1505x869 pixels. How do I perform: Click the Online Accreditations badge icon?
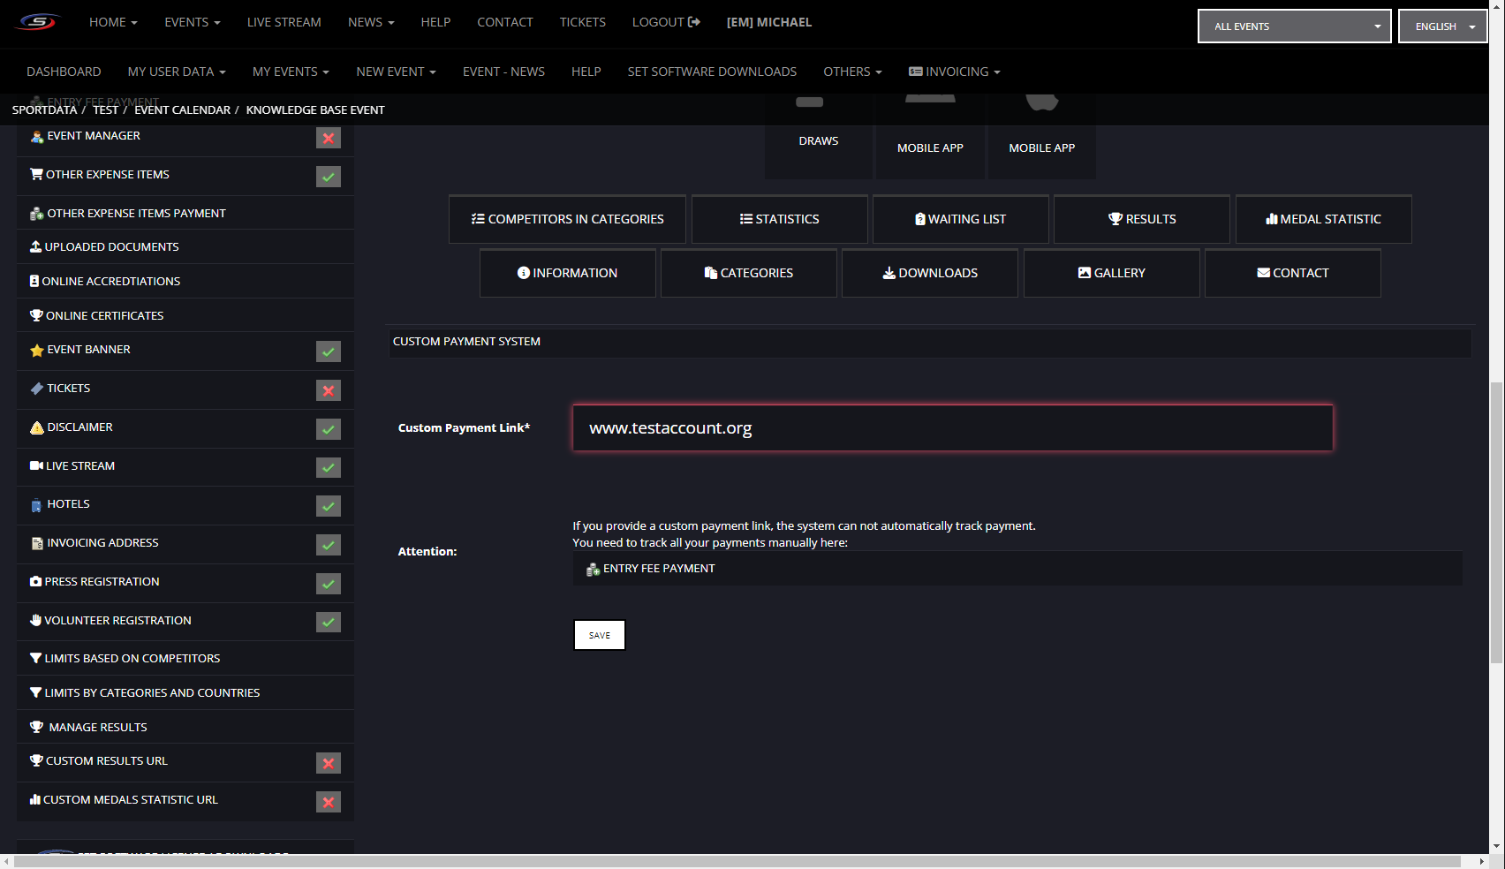34,281
